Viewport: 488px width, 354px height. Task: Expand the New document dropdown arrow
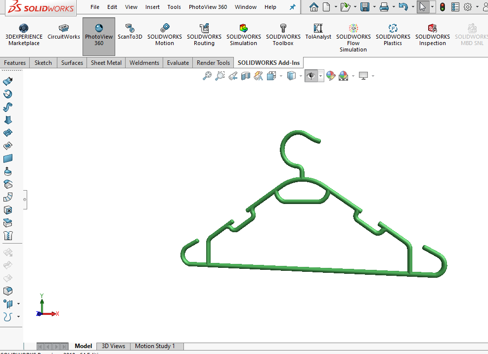(x=336, y=7)
